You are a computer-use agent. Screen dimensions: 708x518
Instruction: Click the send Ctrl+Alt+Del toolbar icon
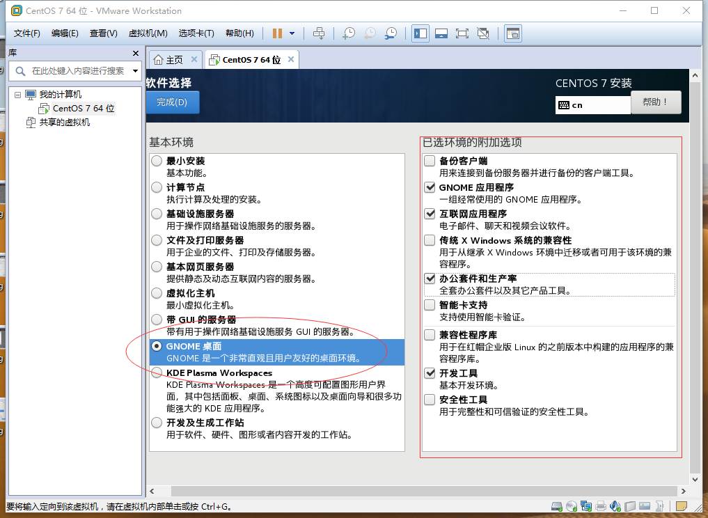click(x=319, y=33)
